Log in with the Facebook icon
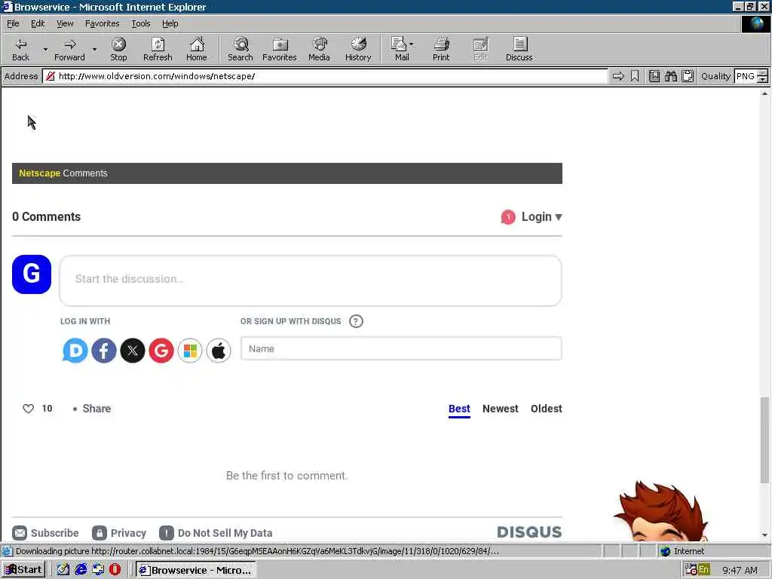Image resolution: width=772 pixels, height=579 pixels. (x=104, y=351)
